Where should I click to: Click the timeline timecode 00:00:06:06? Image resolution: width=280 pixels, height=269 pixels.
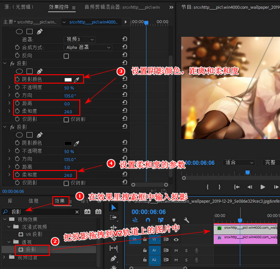148,212
